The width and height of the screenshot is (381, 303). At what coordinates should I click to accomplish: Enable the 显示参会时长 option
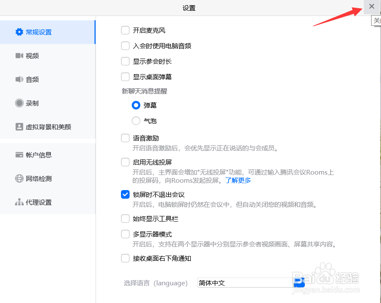pos(125,61)
